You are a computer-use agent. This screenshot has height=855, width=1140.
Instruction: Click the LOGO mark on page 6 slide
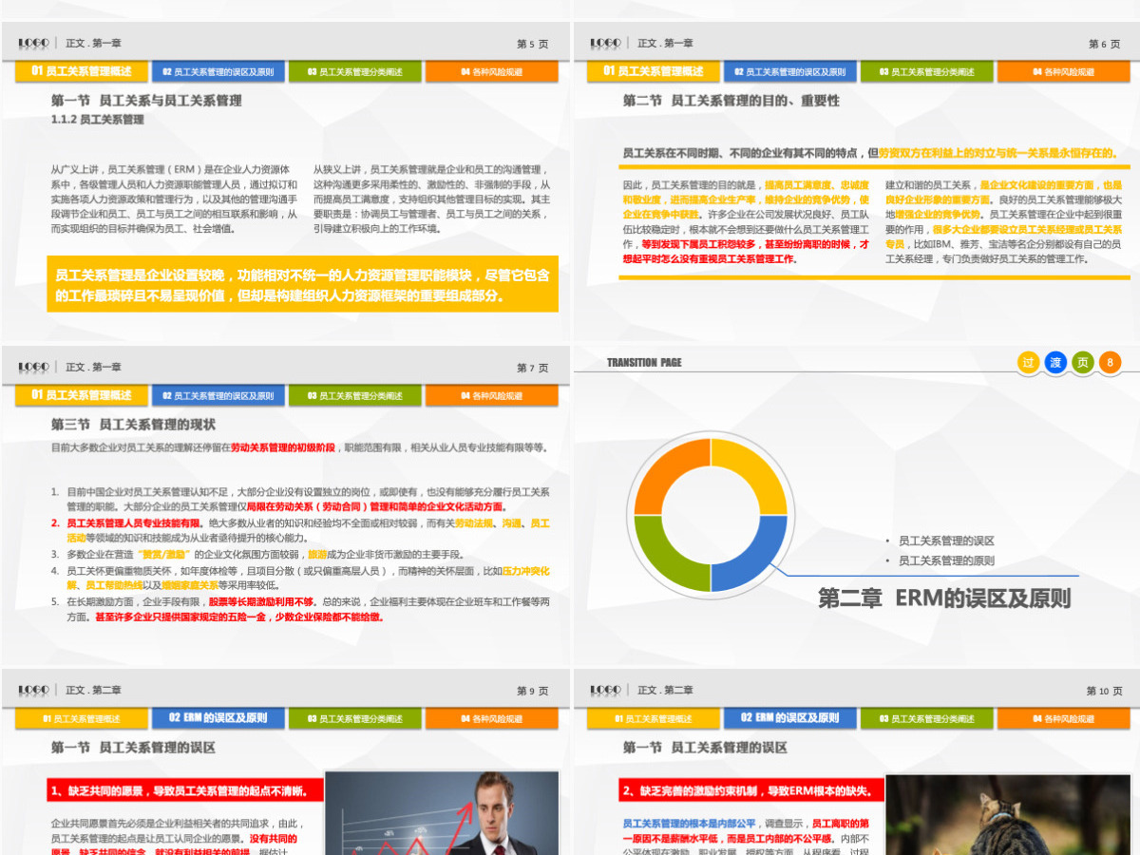(x=605, y=43)
